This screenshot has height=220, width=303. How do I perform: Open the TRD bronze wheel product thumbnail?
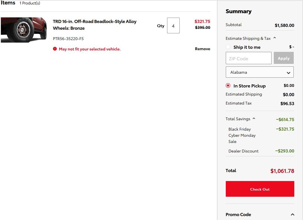click(x=24, y=30)
